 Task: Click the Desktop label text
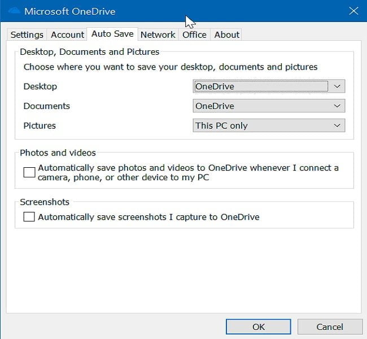[x=40, y=86]
